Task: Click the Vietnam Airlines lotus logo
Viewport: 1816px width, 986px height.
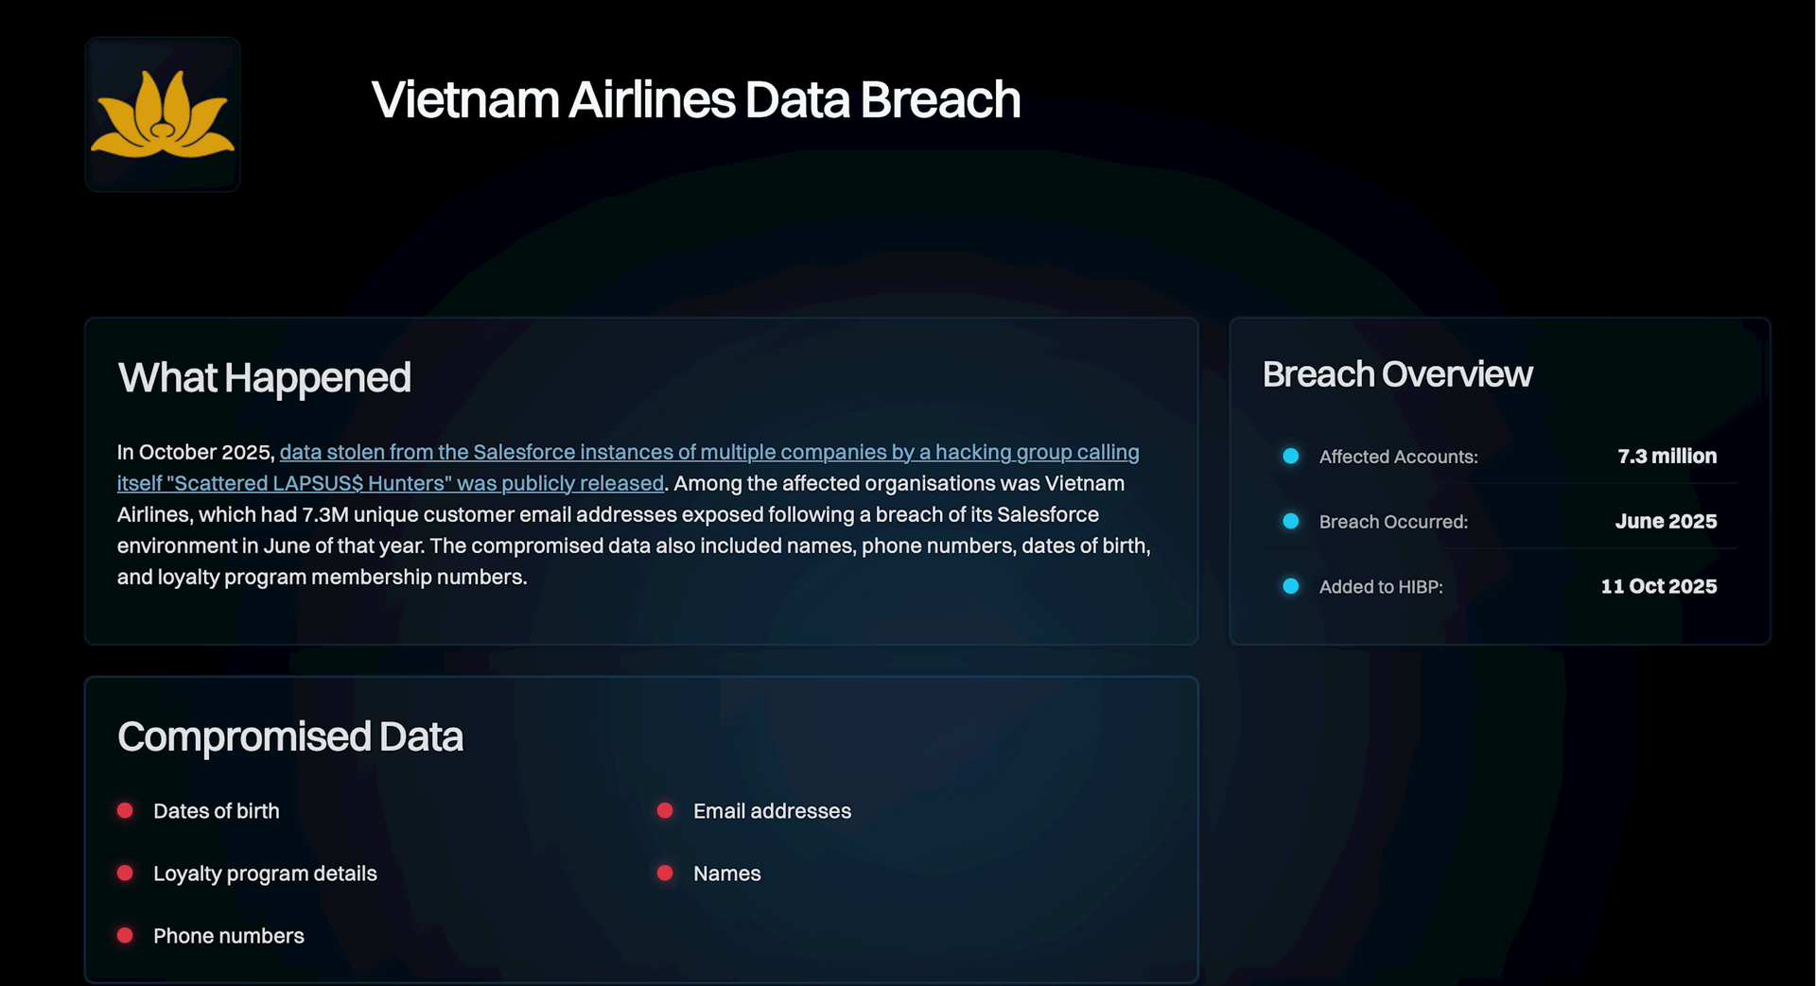Action: tap(162, 114)
